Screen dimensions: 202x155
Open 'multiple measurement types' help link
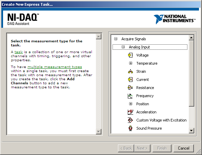[x=55, y=67]
